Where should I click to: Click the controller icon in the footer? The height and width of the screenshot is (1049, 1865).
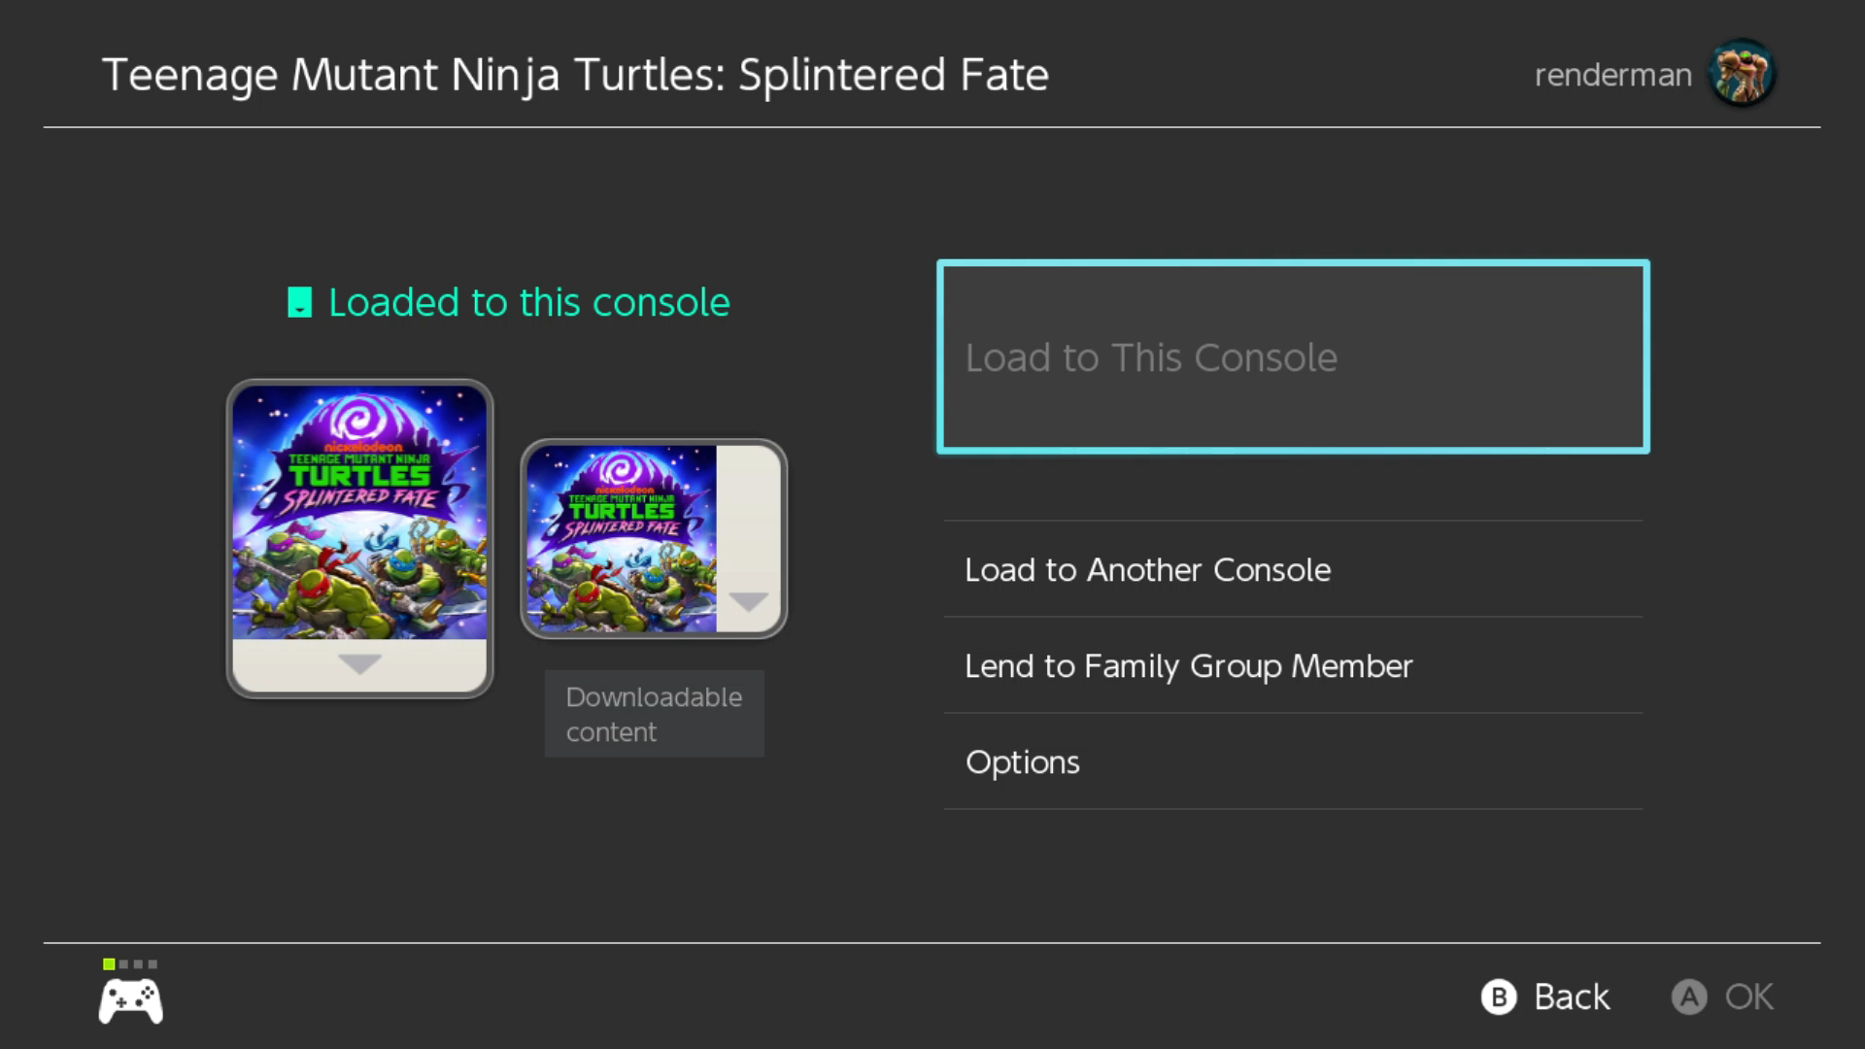pyautogui.click(x=131, y=1000)
